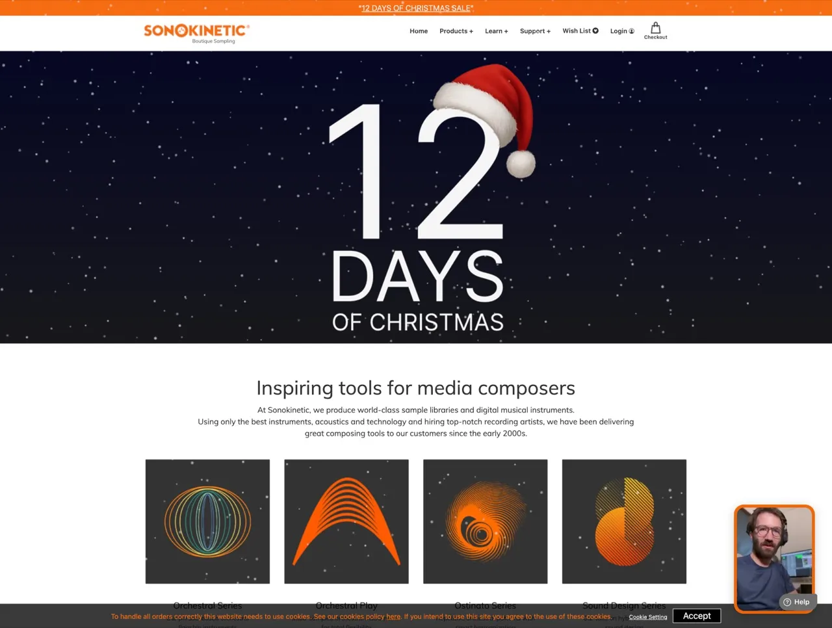Open Cookie Setting options
Image resolution: width=832 pixels, height=628 pixels.
pos(647,617)
